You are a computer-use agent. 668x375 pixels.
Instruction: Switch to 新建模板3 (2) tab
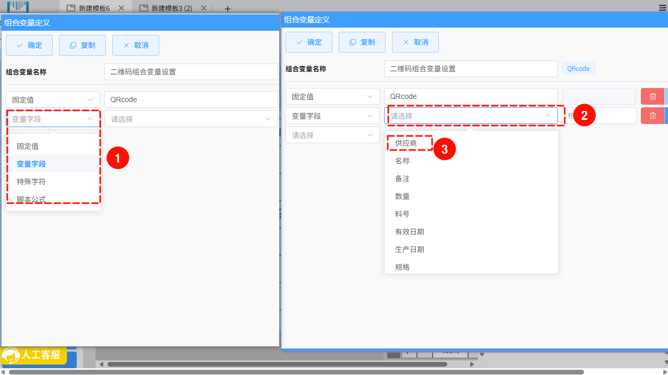click(171, 8)
